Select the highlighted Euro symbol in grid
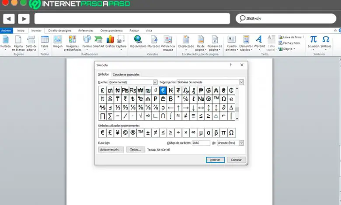 [163, 90]
